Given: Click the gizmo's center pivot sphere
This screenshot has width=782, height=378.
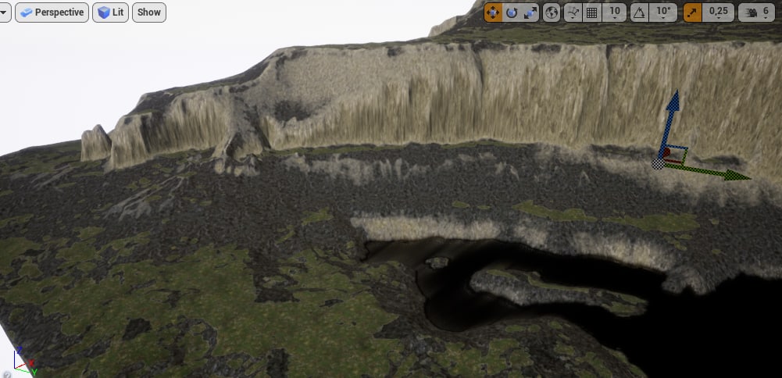Looking at the screenshot, I should click(658, 164).
